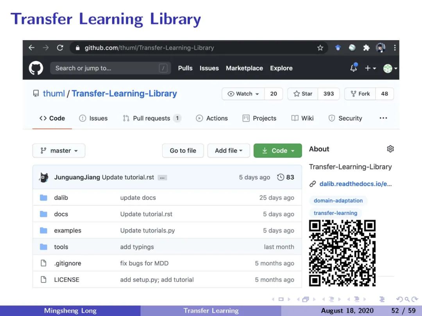Open the .gitignore file
Image resolution: width=422 pixels, height=316 pixels.
(x=68, y=263)
